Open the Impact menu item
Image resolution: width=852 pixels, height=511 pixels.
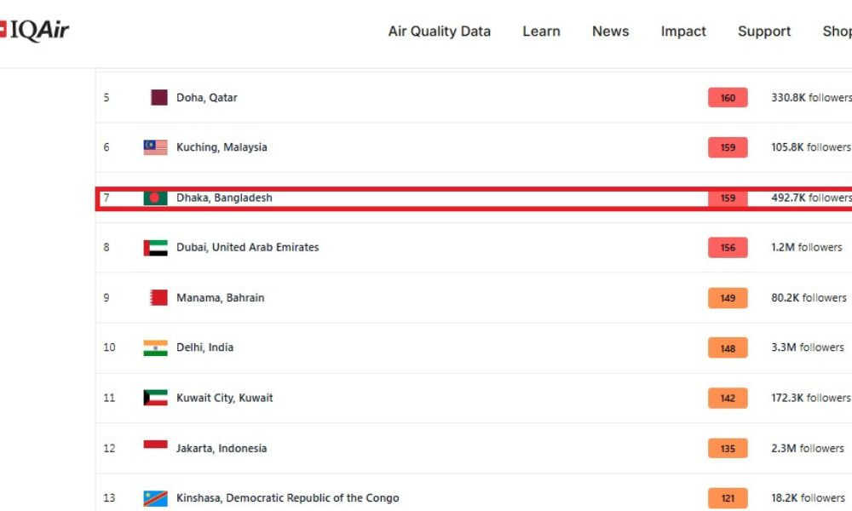pos(683,32)
